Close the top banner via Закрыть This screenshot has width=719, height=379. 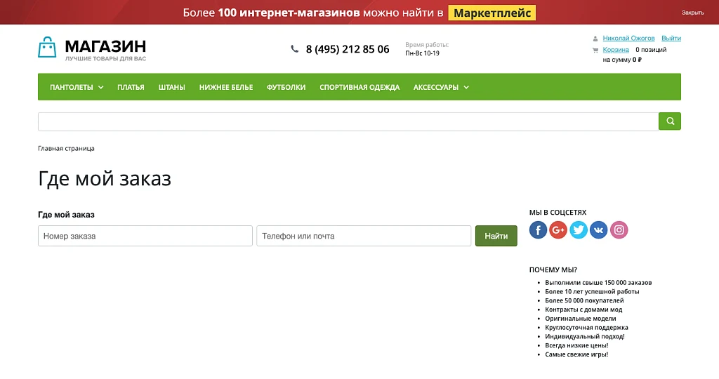click(x=692, y=13)
